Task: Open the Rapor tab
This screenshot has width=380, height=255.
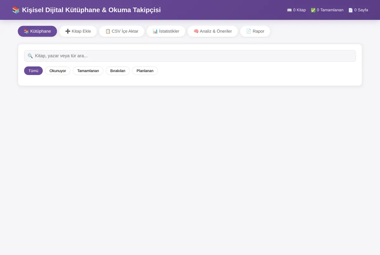Action: (x=255, y=31)
